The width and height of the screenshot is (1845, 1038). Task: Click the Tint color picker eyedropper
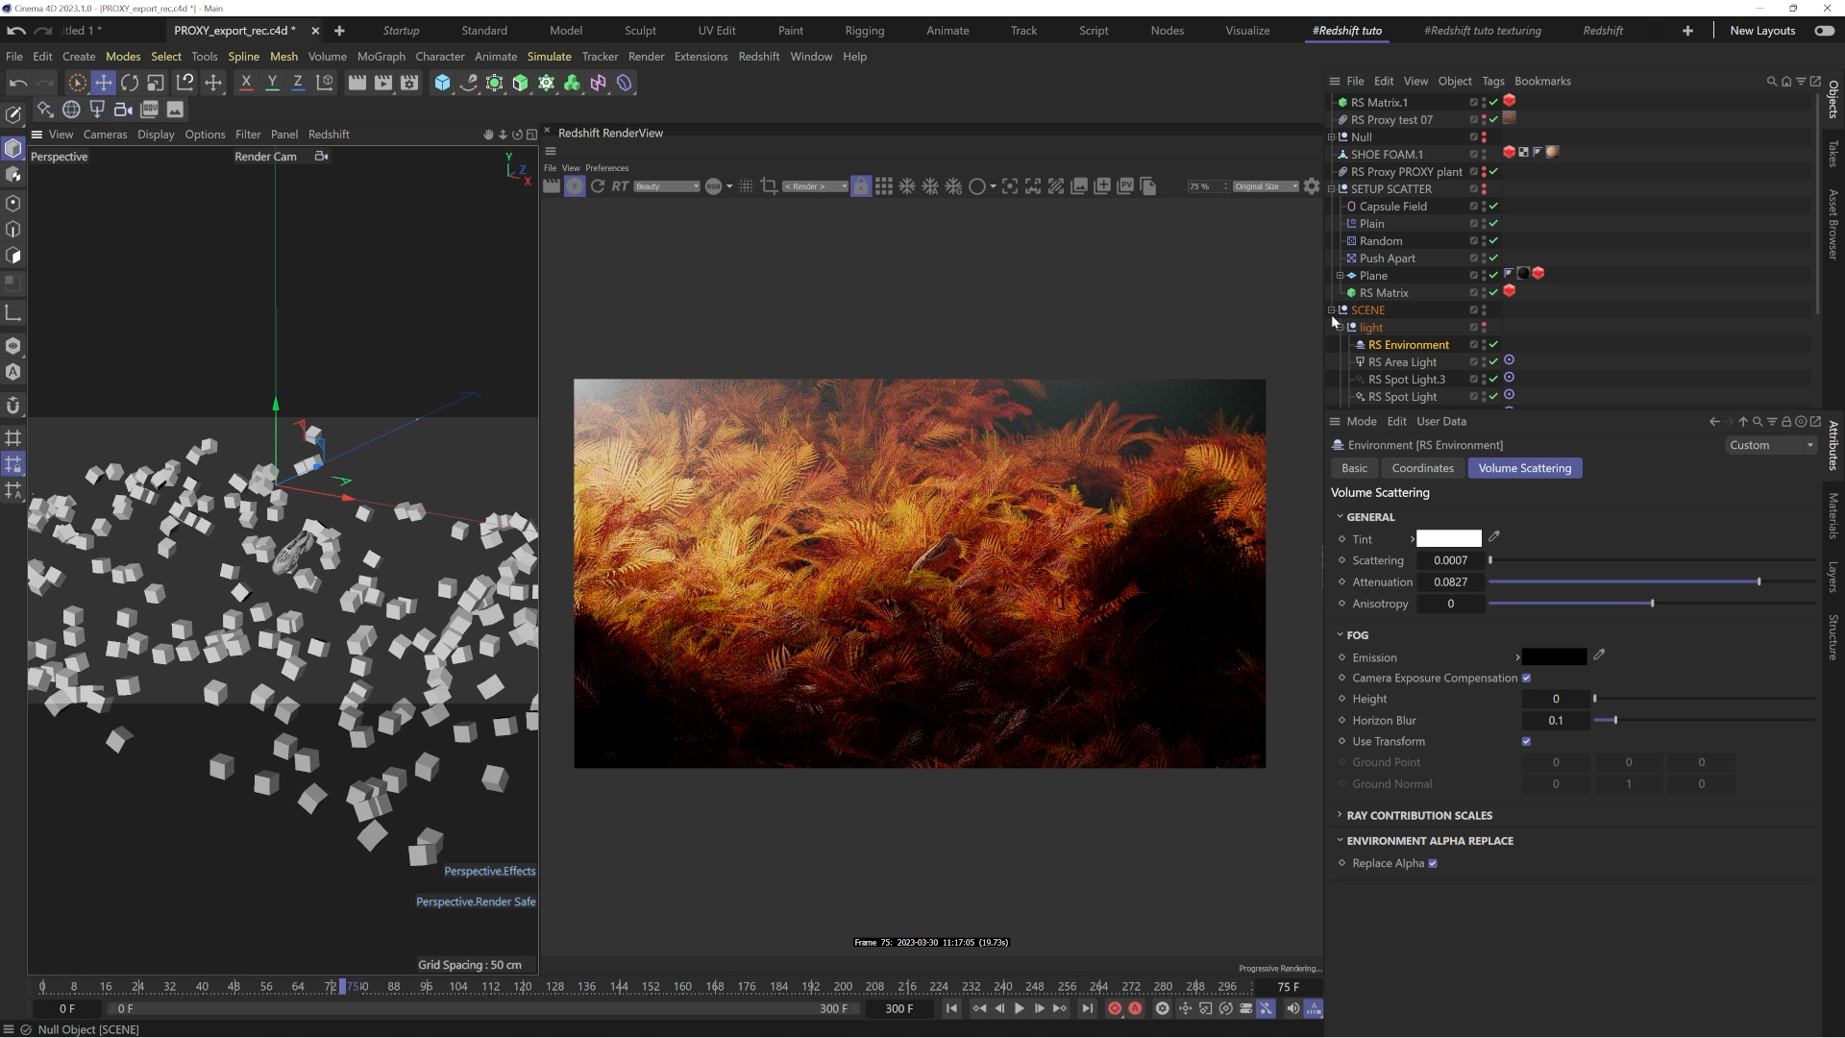(x=1494, y=538)
